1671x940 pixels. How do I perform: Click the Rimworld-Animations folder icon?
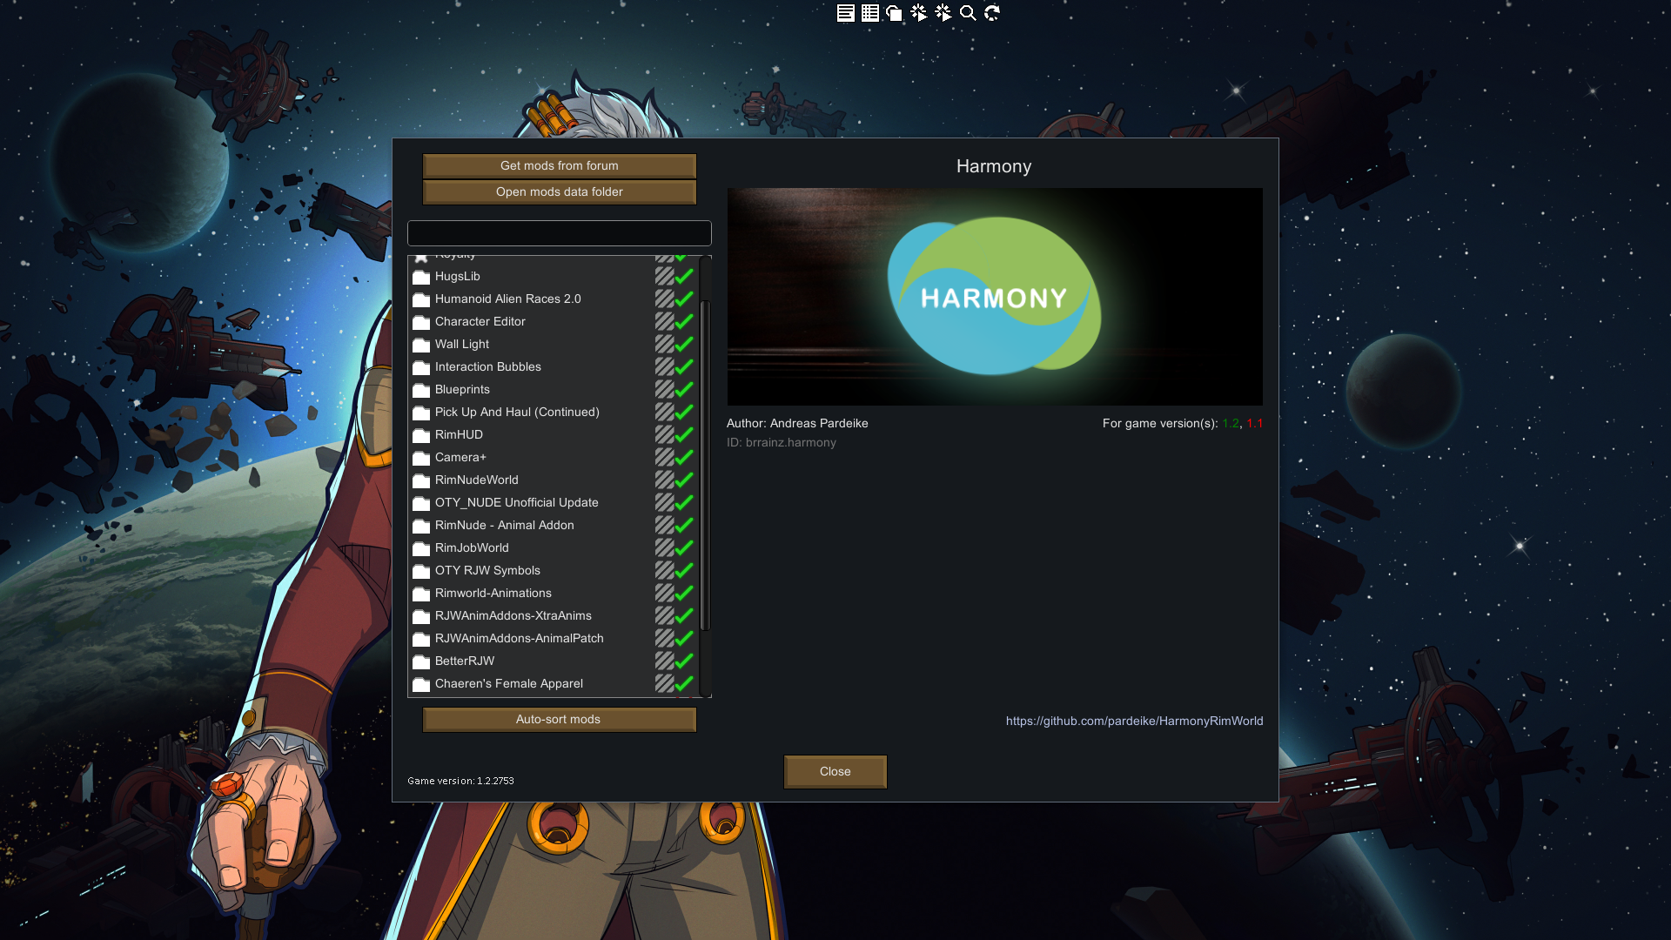pos(421,594)
